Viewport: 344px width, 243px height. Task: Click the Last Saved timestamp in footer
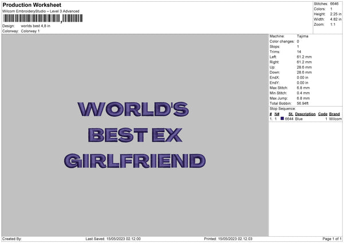click(113, 238)
